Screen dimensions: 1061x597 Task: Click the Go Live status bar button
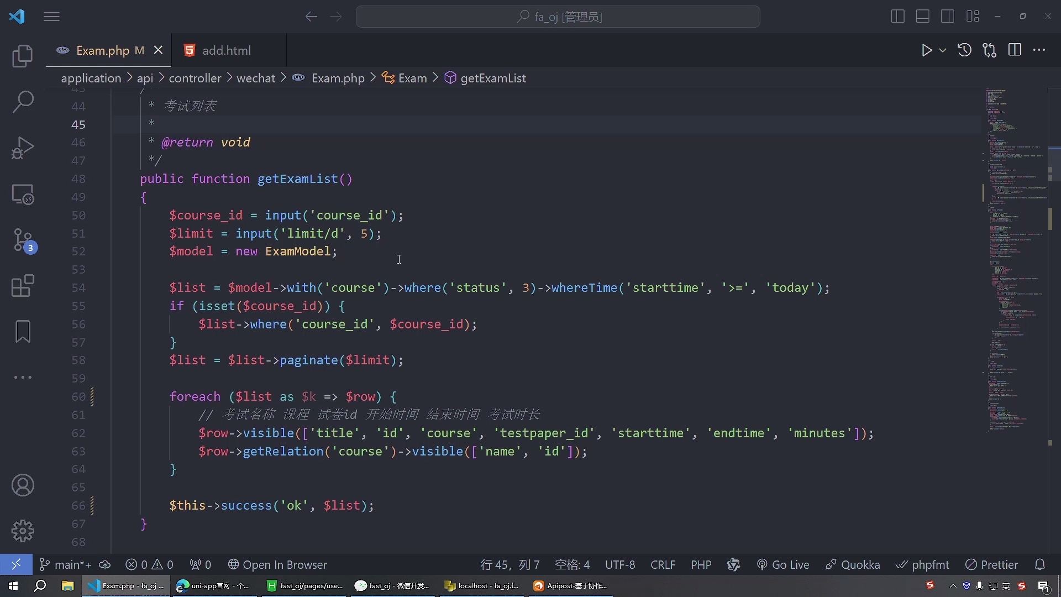pos(783,565)
